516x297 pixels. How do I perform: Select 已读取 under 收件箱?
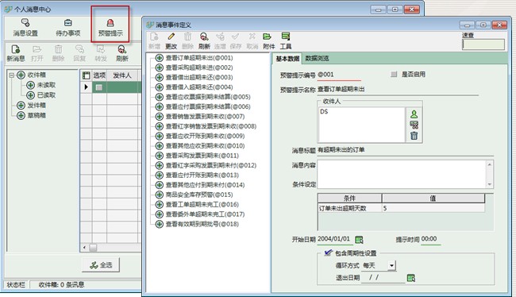coord(46,95)
